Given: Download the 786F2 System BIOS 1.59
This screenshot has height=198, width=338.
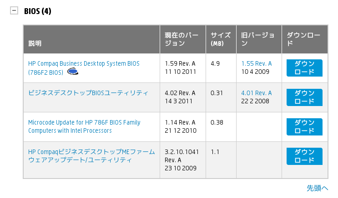Looking at the screenshot, I should (304, 68).
